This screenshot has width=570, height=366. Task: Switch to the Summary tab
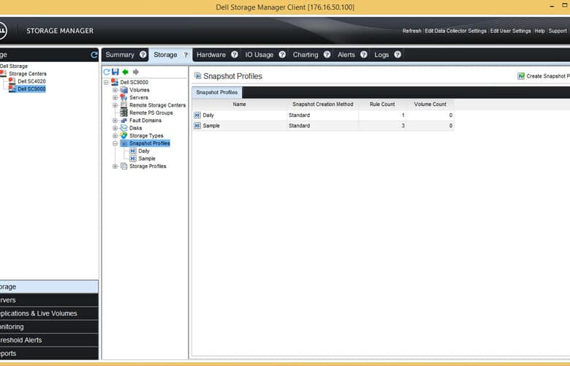pos(120,55)
